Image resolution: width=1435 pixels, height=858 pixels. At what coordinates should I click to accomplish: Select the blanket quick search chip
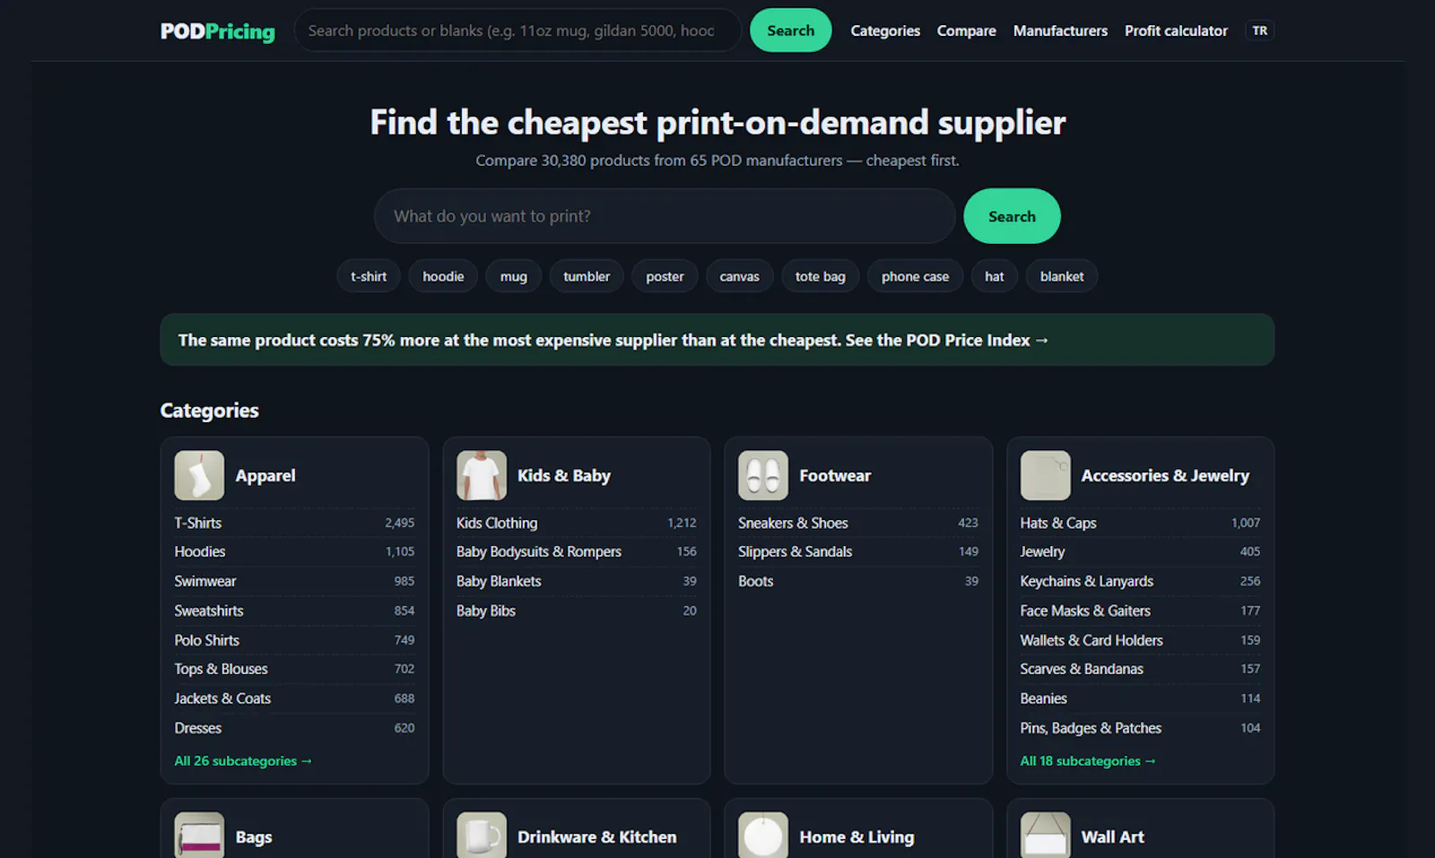pos(1062,276)
